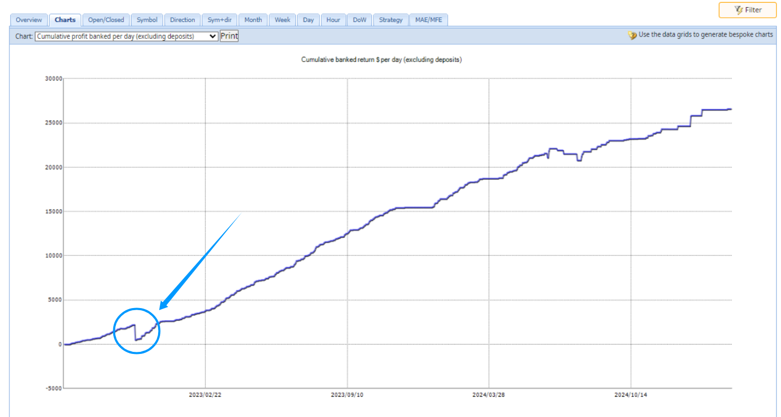The height and width of the screenshot is (417, 781).
Task: View the Month tab
Action: tap(253, 20)
